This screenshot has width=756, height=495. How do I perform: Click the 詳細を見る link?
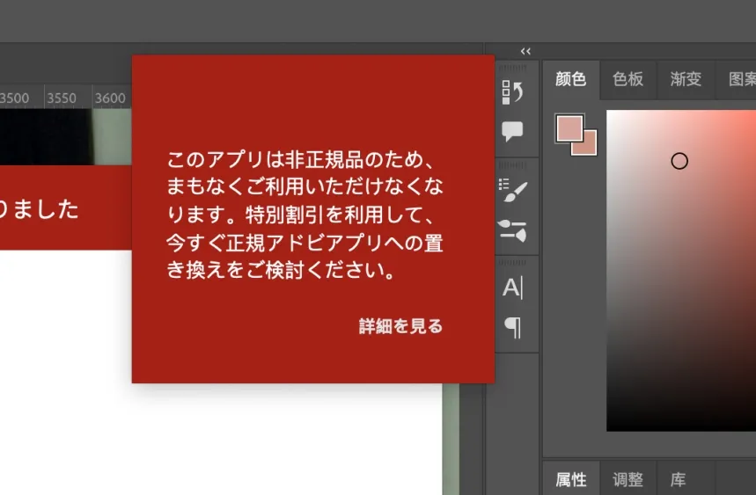pyautogui.click(x=400, y=326)
